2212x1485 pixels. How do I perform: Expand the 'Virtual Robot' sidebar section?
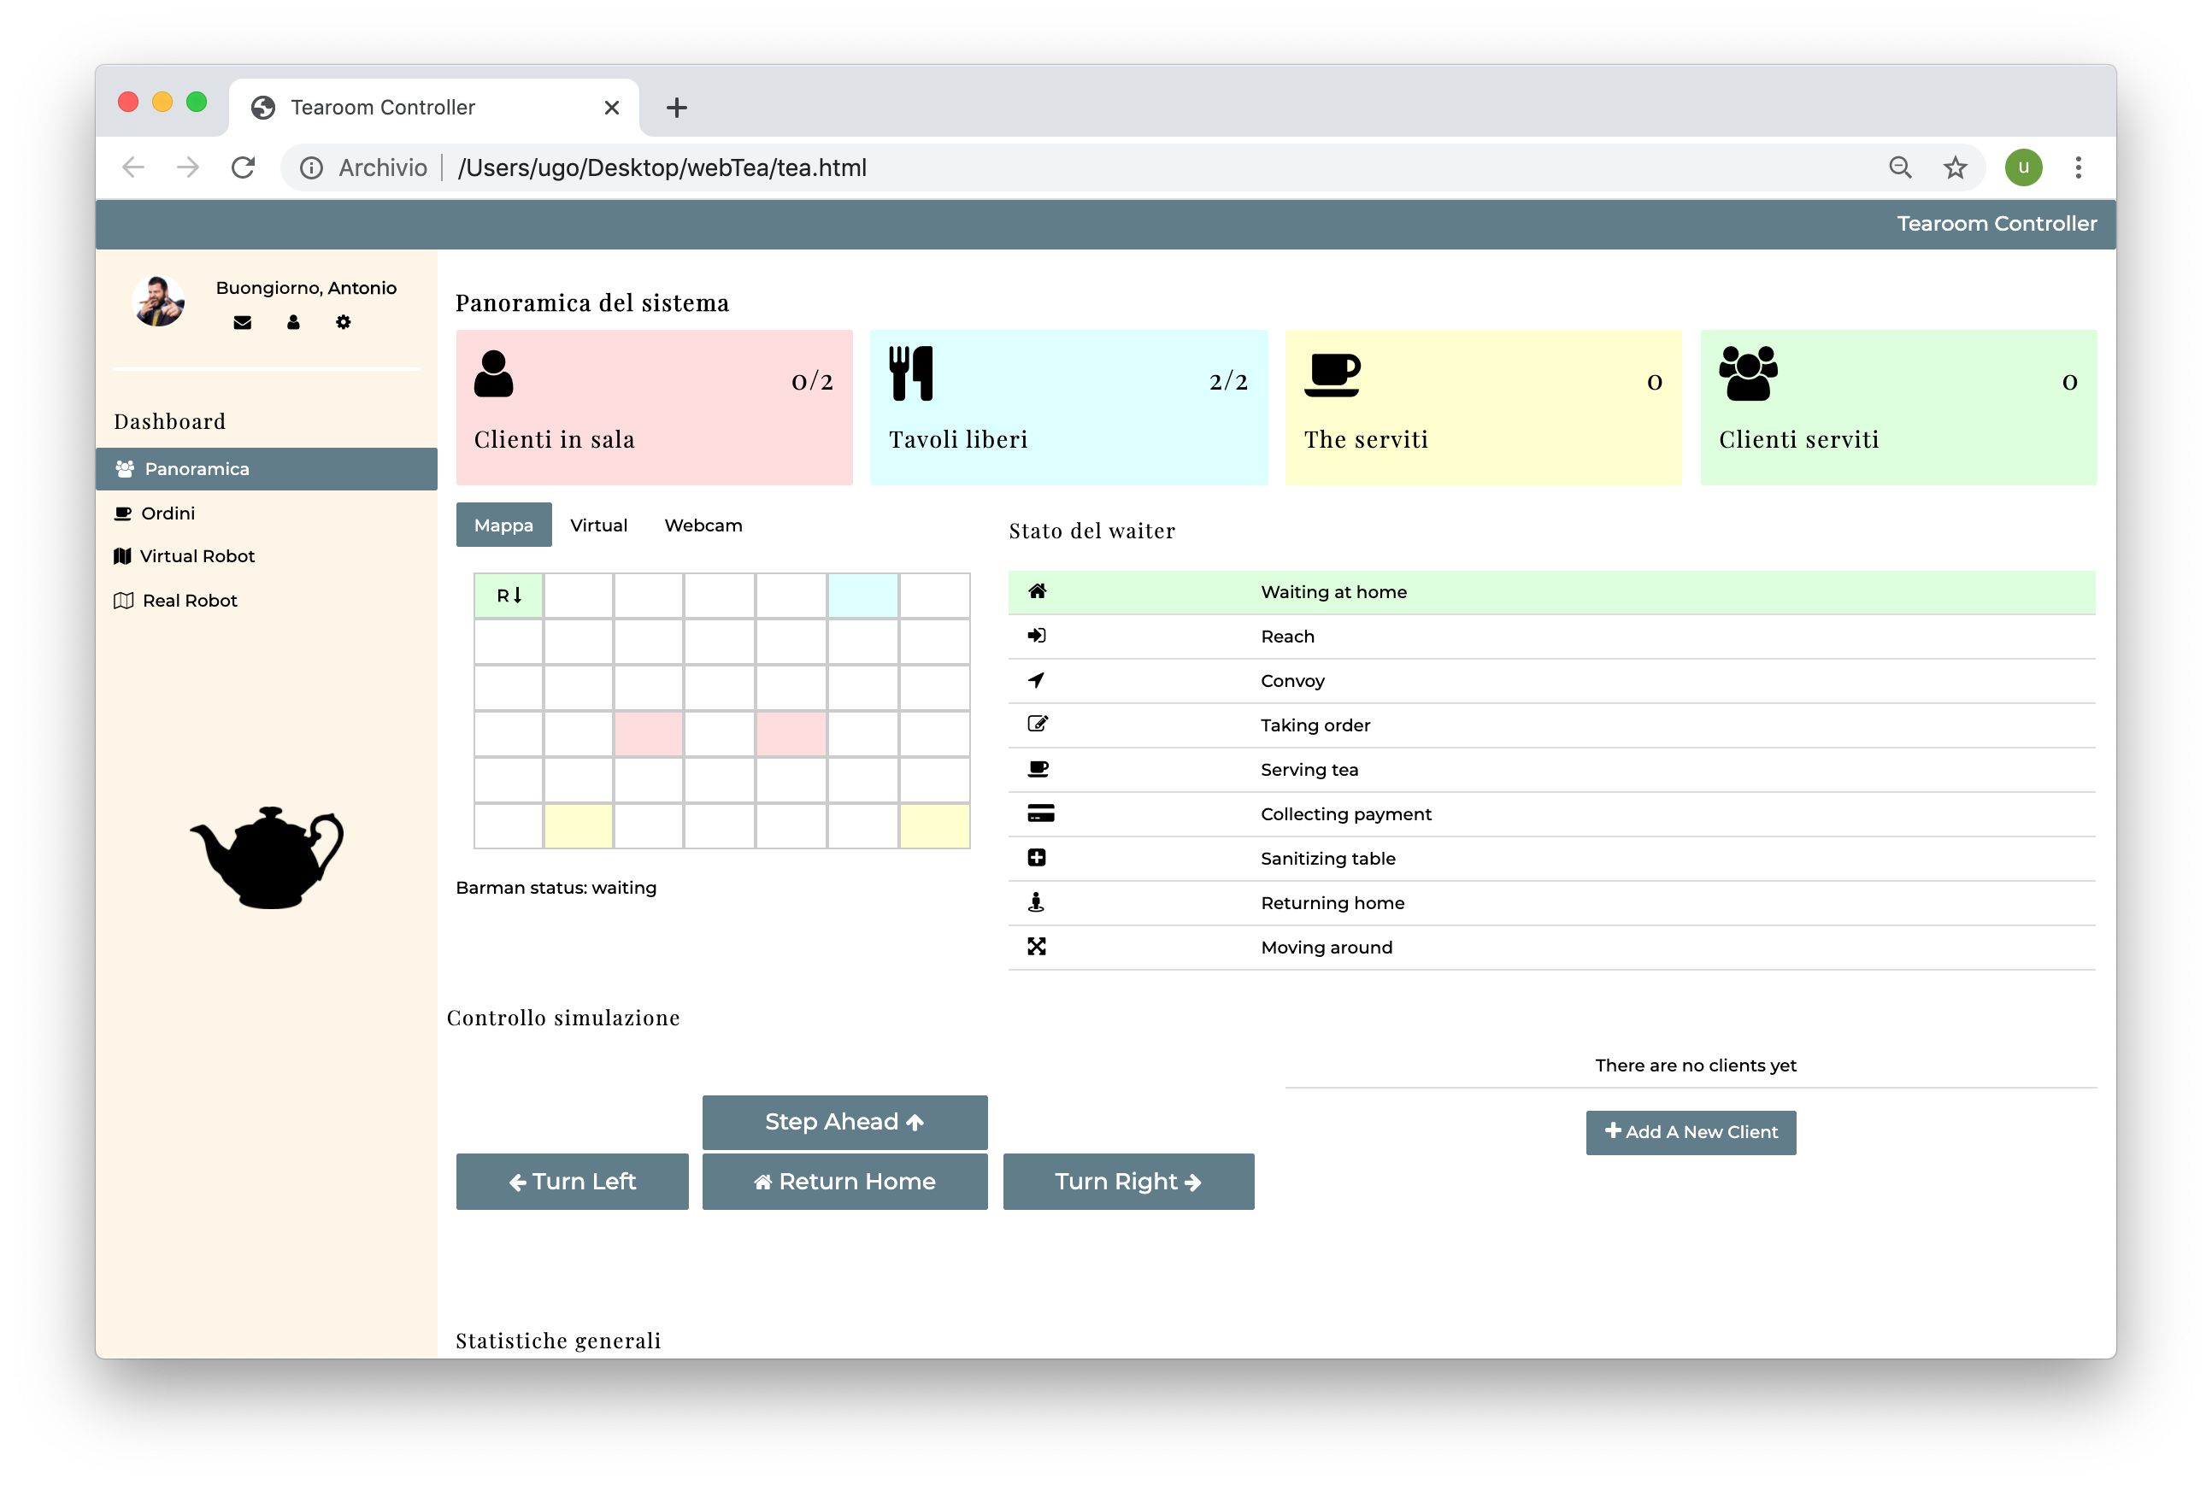point(197,555)
